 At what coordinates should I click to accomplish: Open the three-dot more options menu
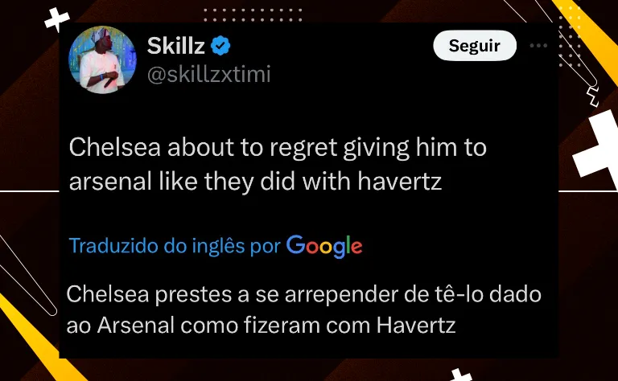[x=538, y=46]
